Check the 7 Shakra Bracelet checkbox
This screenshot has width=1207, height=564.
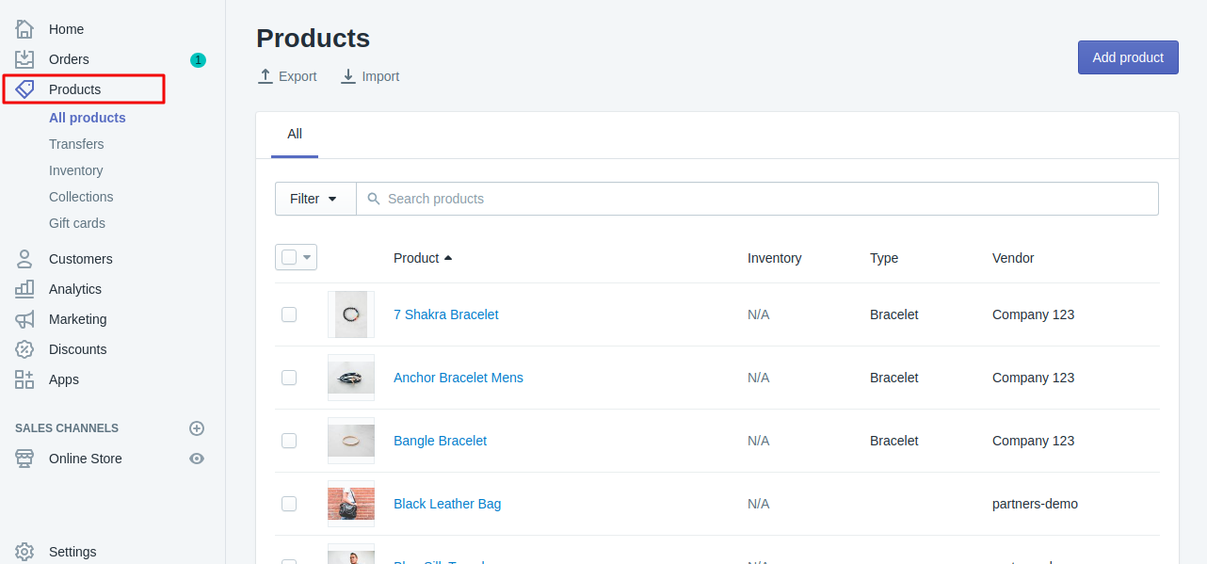pos(289,314)
